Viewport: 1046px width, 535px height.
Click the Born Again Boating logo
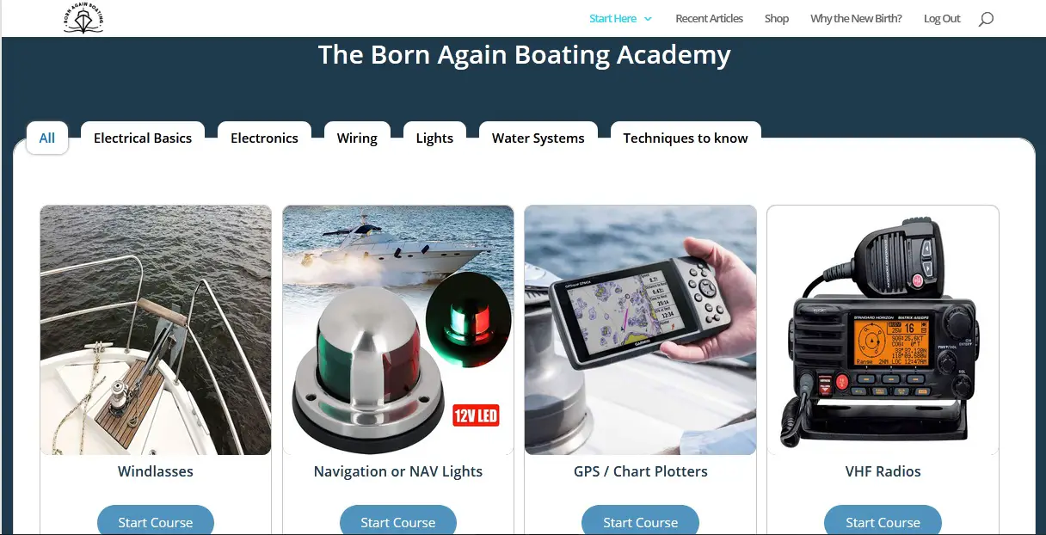83,18
